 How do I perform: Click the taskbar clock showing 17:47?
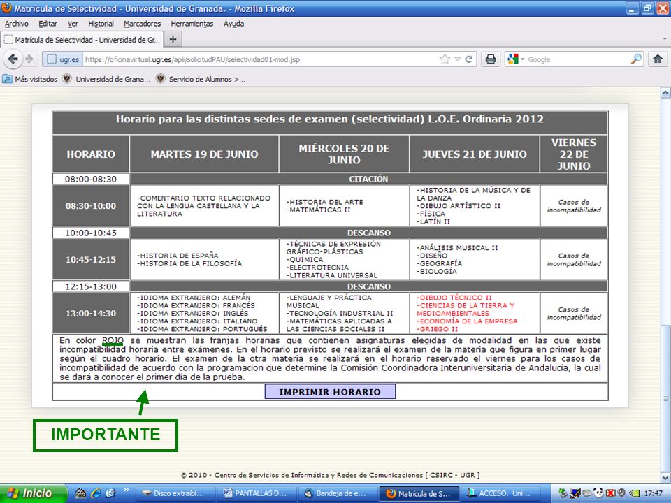(x=653, y=493)
